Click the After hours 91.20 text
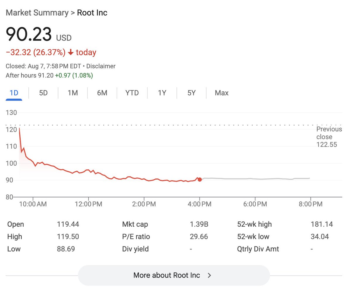 [30, 75]
